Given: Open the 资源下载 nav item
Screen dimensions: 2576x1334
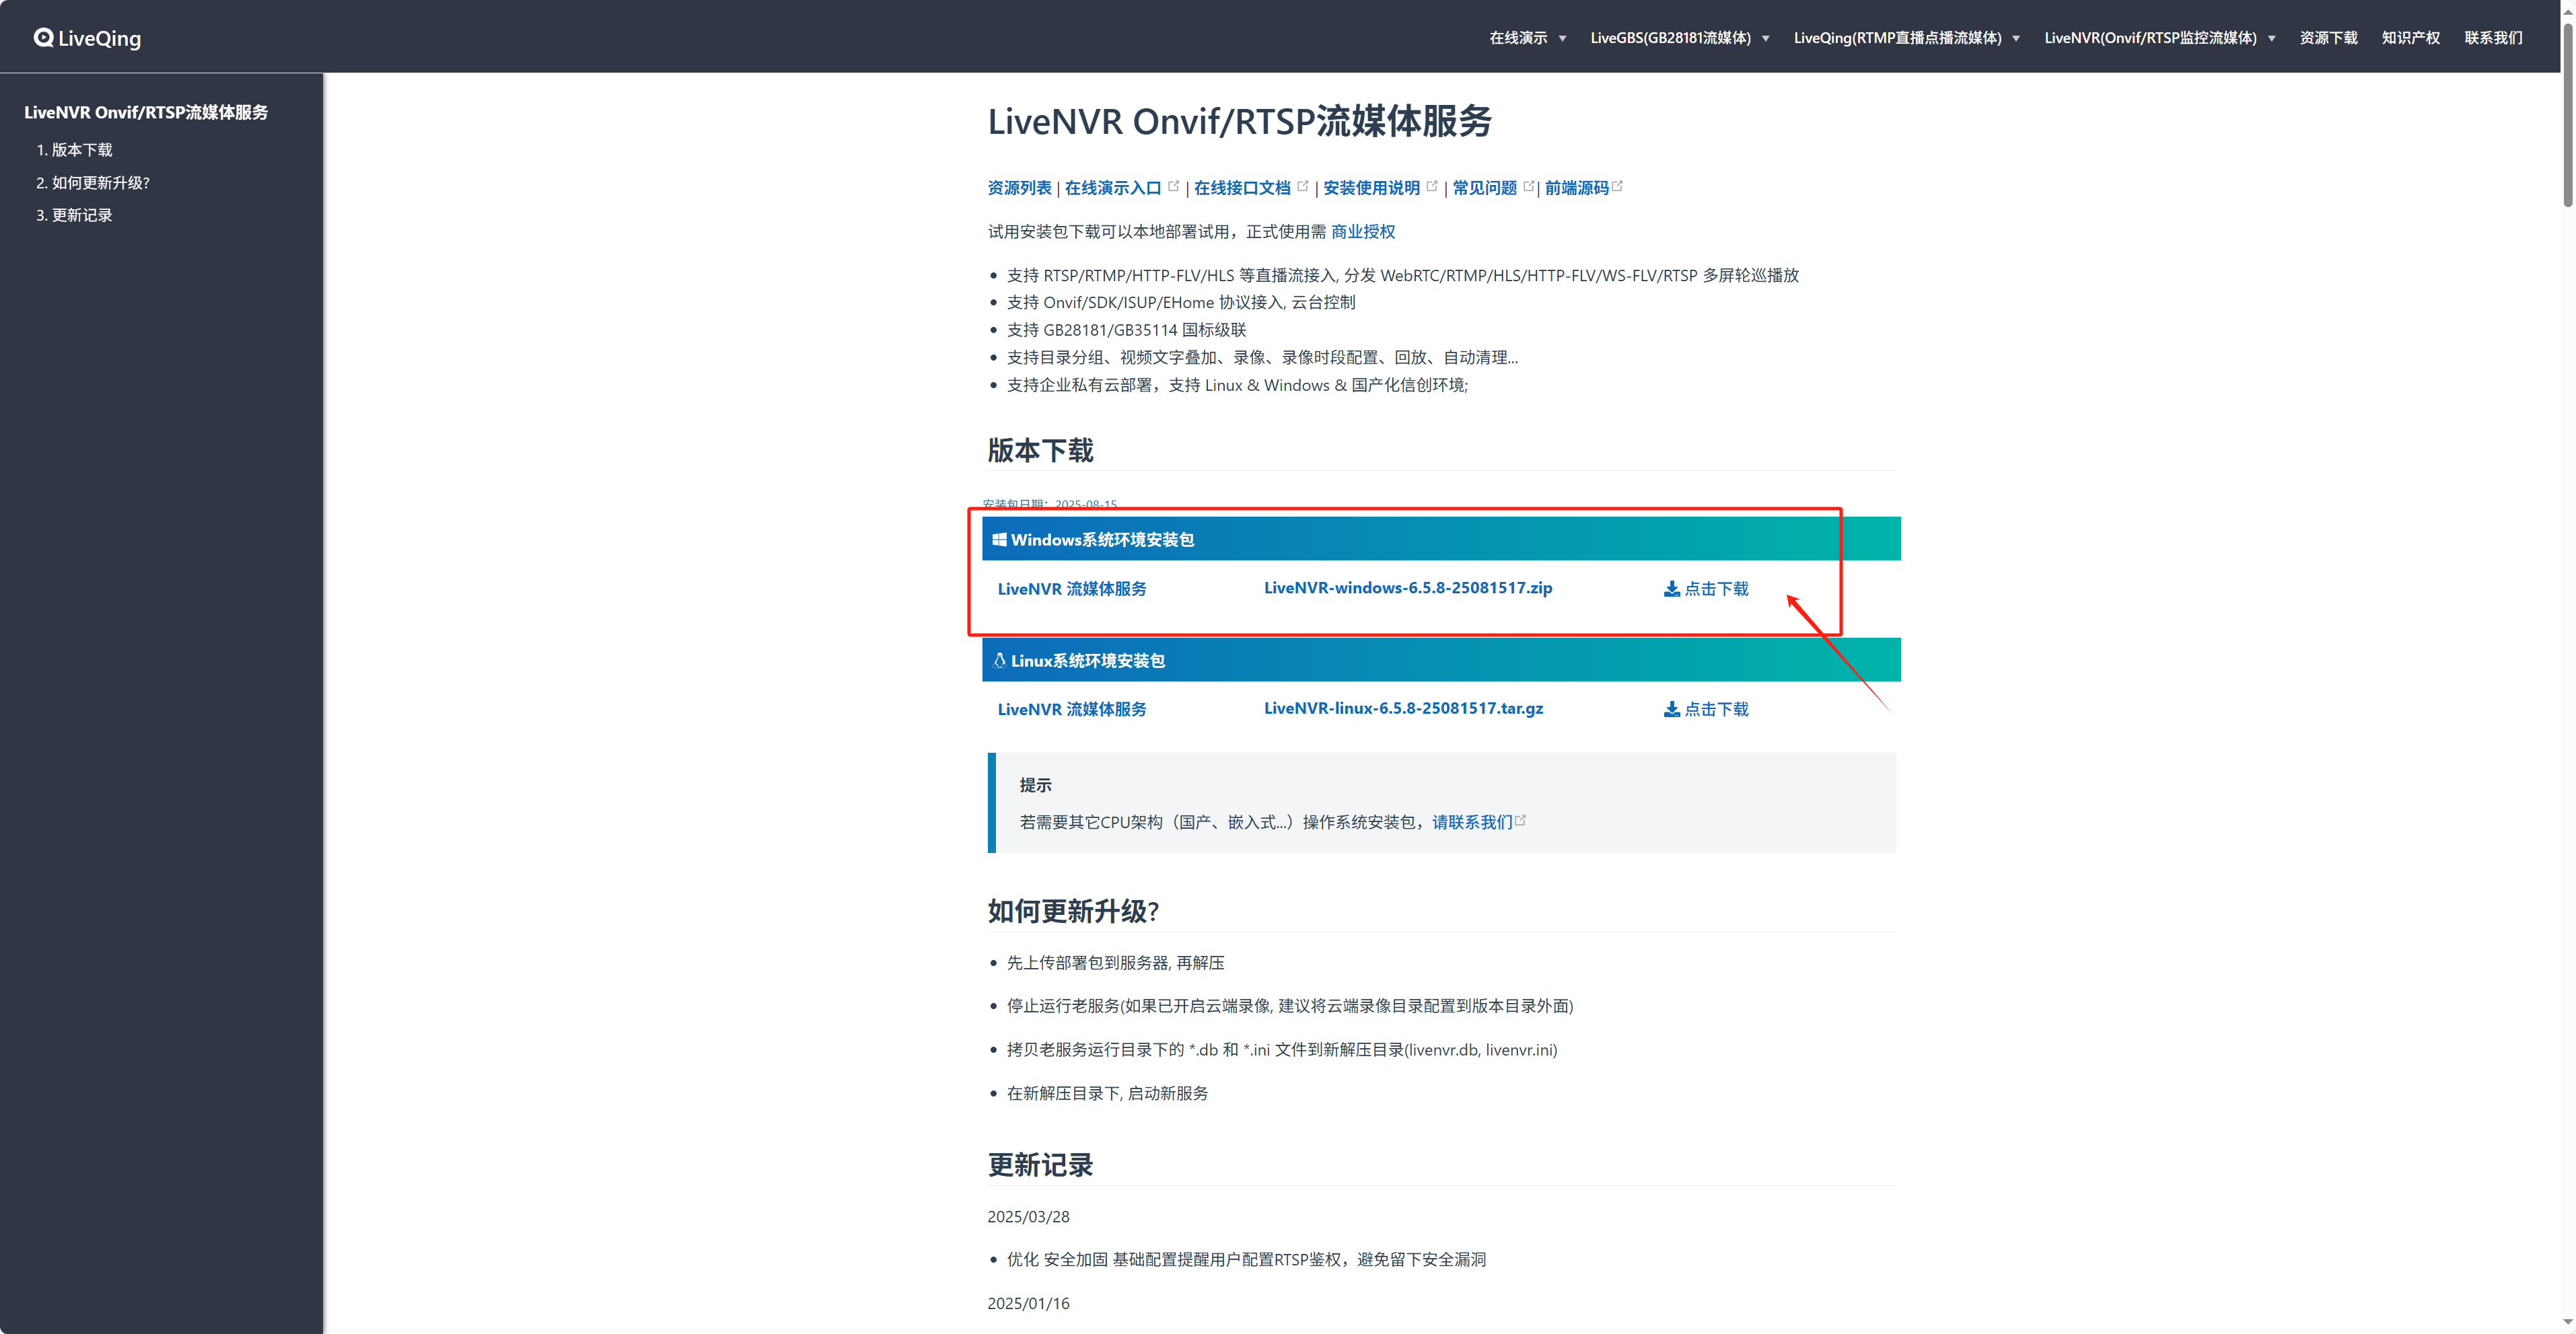Looking at the screenshot, I should tap(2328, 38).
